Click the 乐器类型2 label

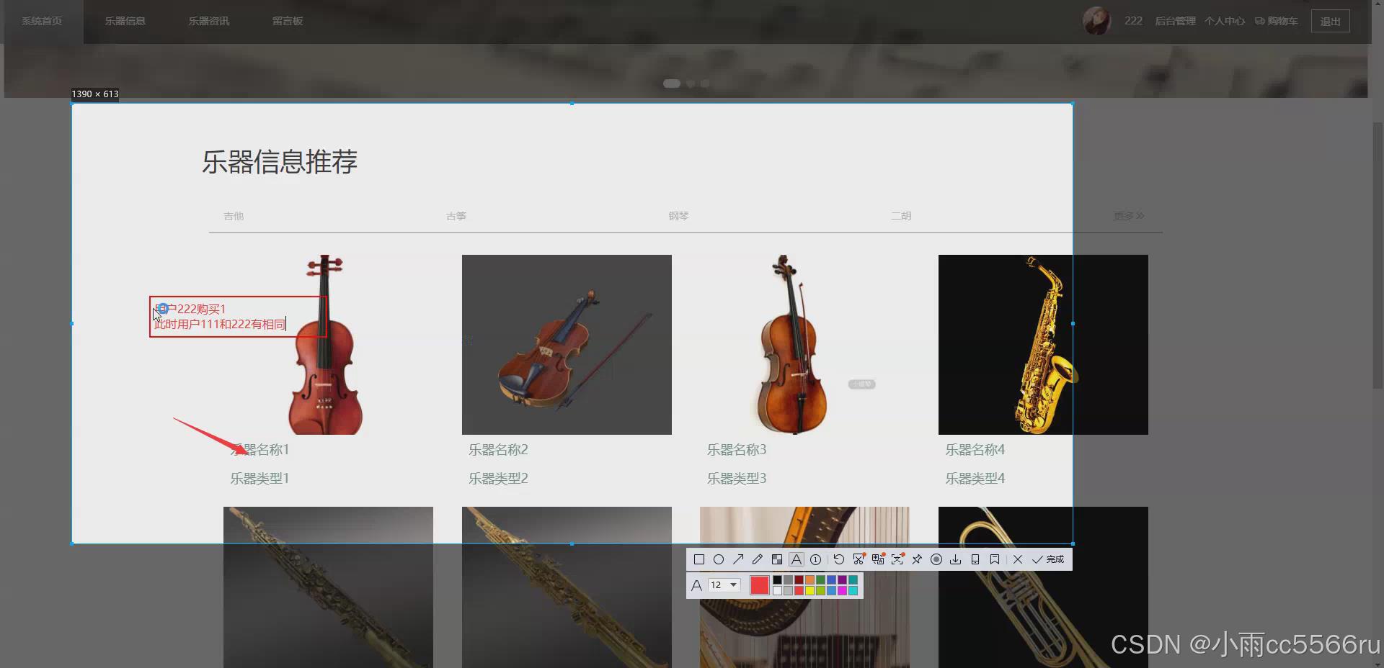[x=498, y=479]
